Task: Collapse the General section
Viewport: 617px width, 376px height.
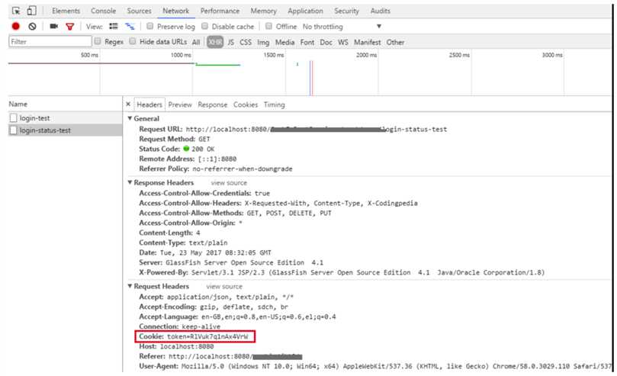Action: (130, 119)
